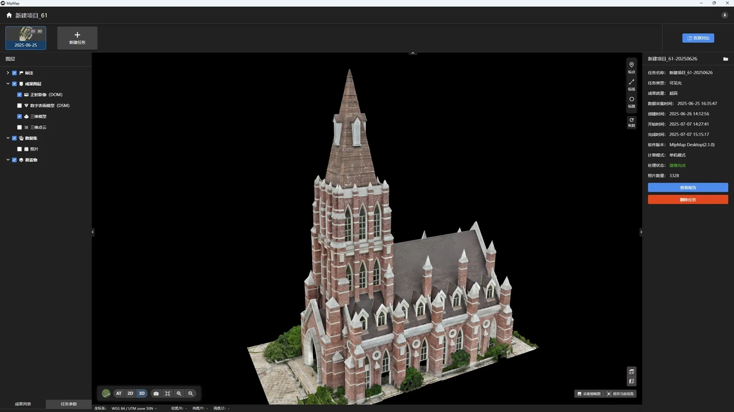Collapse the 成果图层 tree group
This screenshot has height=412, width=734.
click(x=8, y=84)
